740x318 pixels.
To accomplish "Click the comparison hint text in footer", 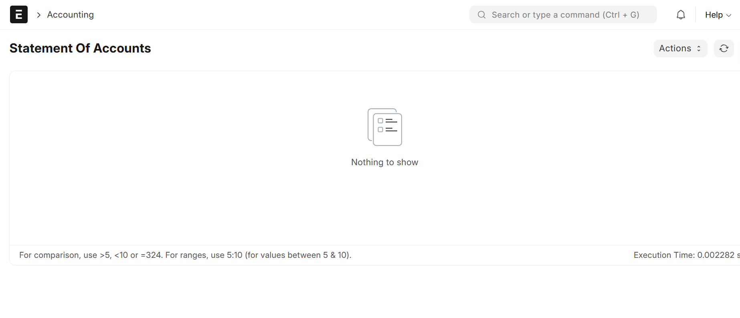I will click(185, 255).
